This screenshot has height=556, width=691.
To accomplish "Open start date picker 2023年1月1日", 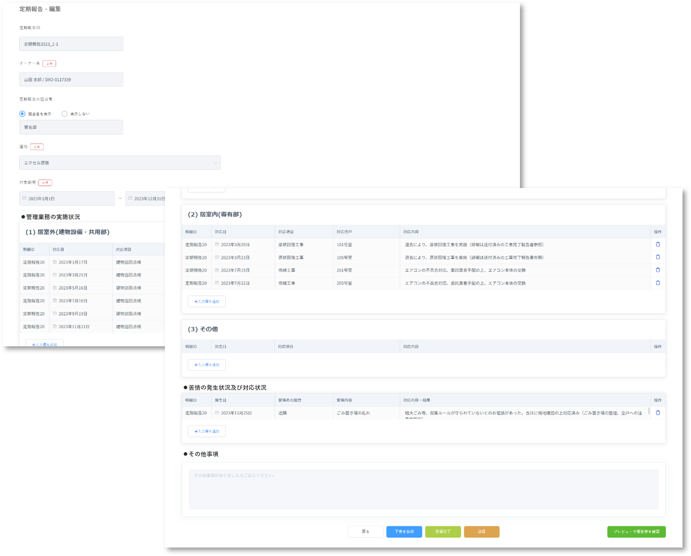I will pyautogui.click(x=67, y=199).
